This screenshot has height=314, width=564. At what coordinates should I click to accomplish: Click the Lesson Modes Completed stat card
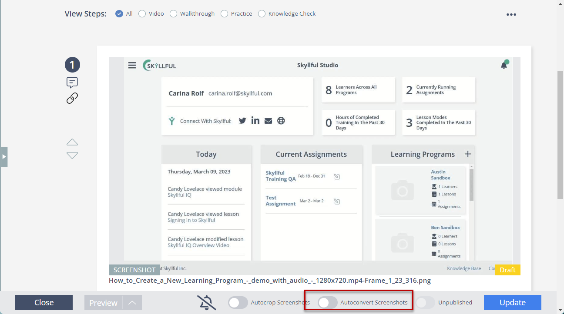click(439, 122)
